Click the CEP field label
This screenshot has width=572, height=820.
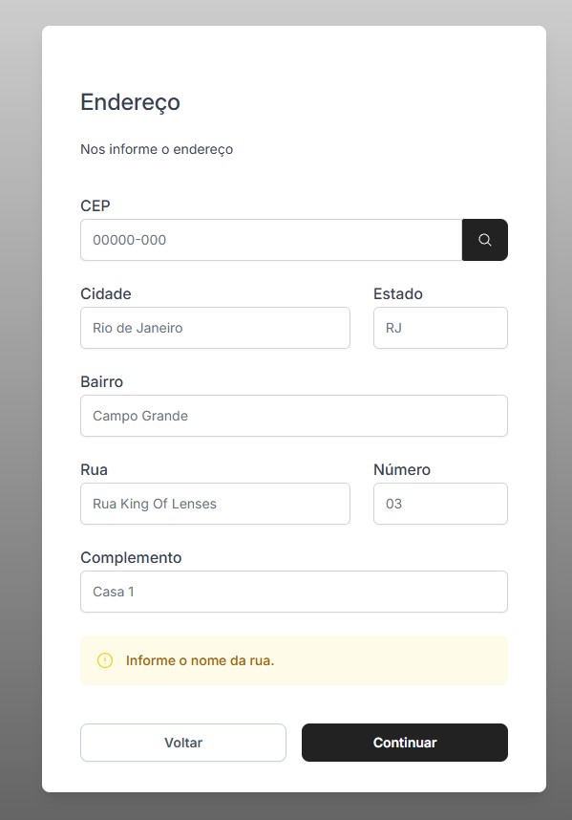(95, 205)
